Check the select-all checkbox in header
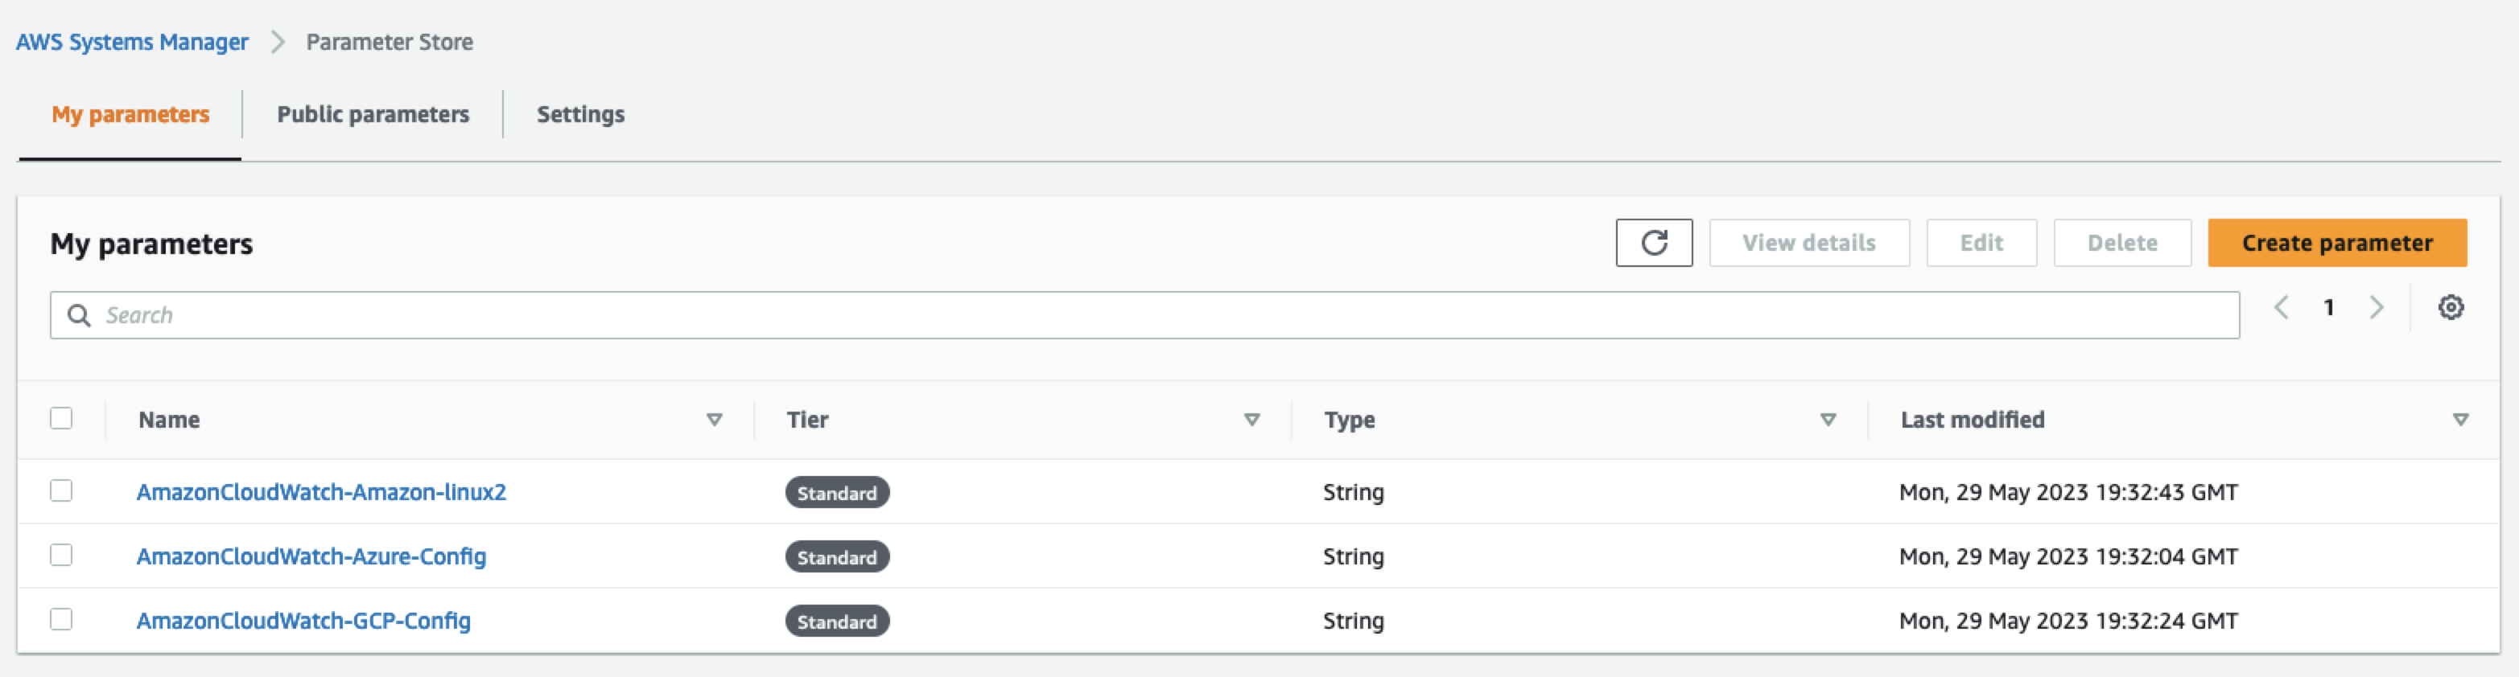This screenshot has height=677, width=2519. pyautogui.click(x=60, y=418)
